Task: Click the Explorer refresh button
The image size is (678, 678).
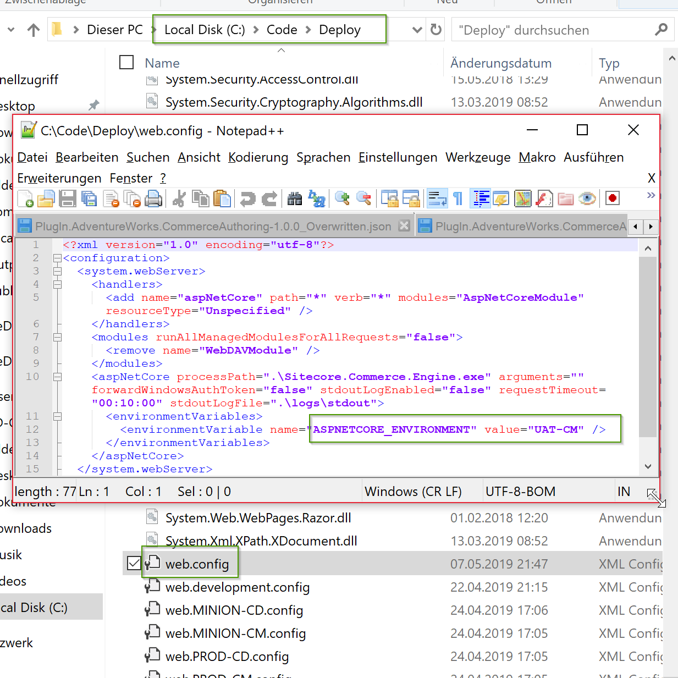Action: (436, 29)
